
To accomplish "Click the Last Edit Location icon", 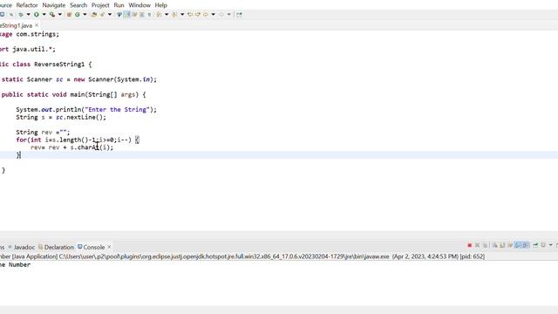I will tap(190, 15).
